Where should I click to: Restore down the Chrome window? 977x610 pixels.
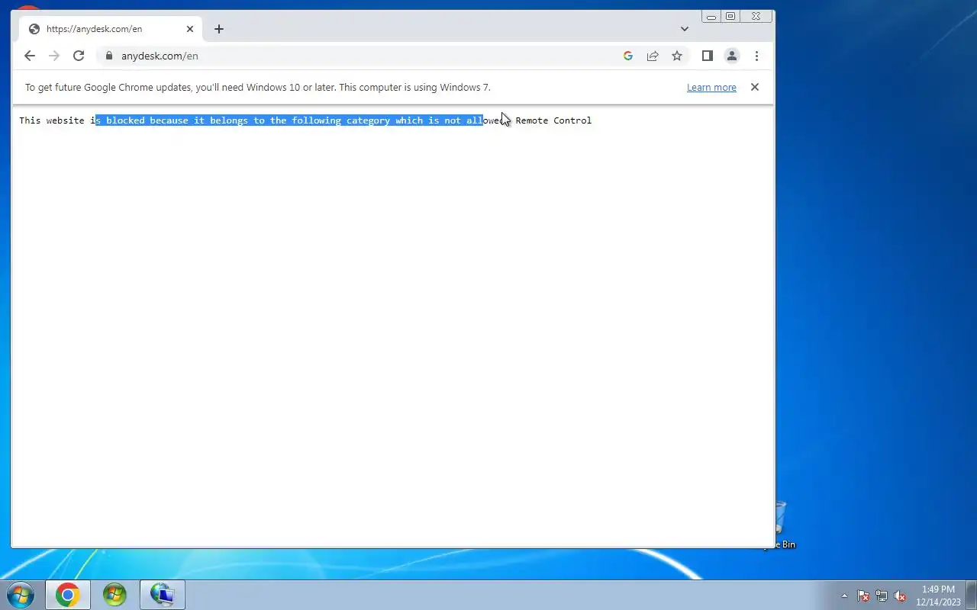tap(730, 16)
